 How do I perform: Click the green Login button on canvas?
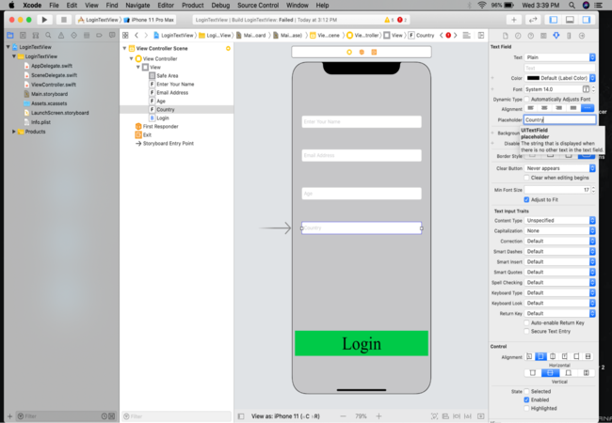coord(362,343)
